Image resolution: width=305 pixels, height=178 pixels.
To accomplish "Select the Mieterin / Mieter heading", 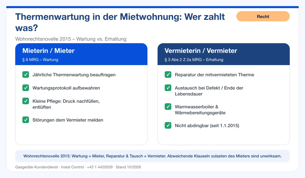I will (49, 51).
